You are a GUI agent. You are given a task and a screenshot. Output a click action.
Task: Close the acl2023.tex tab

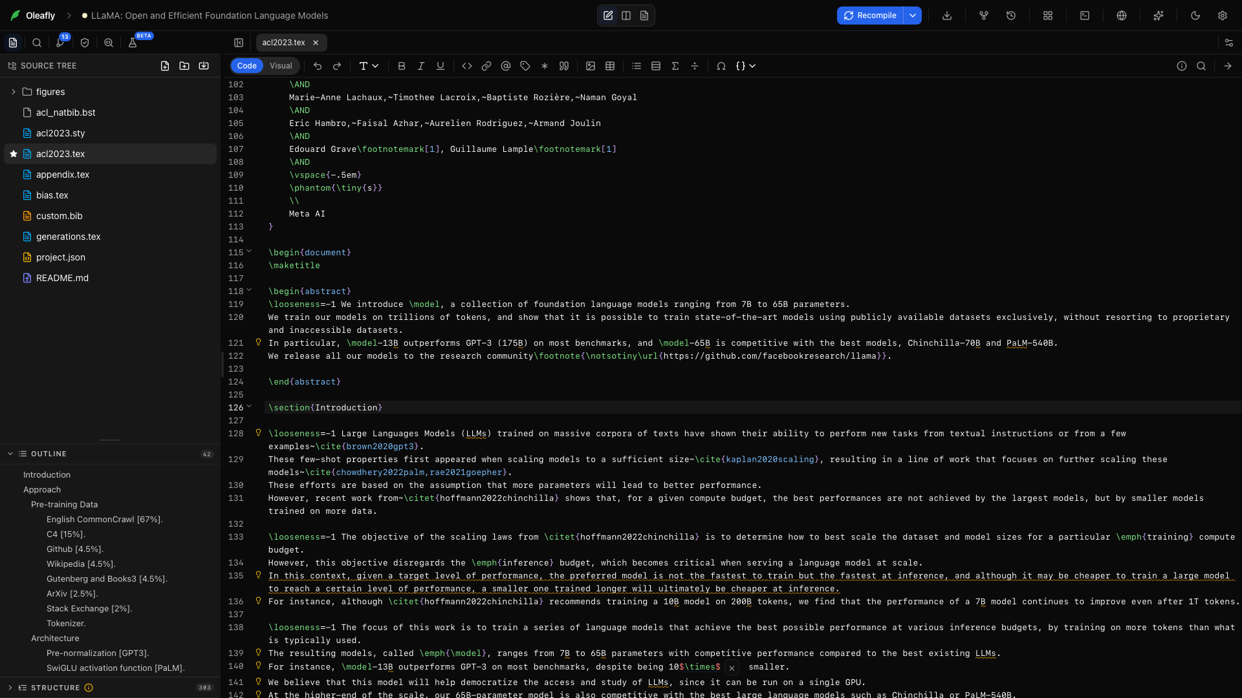316,43
